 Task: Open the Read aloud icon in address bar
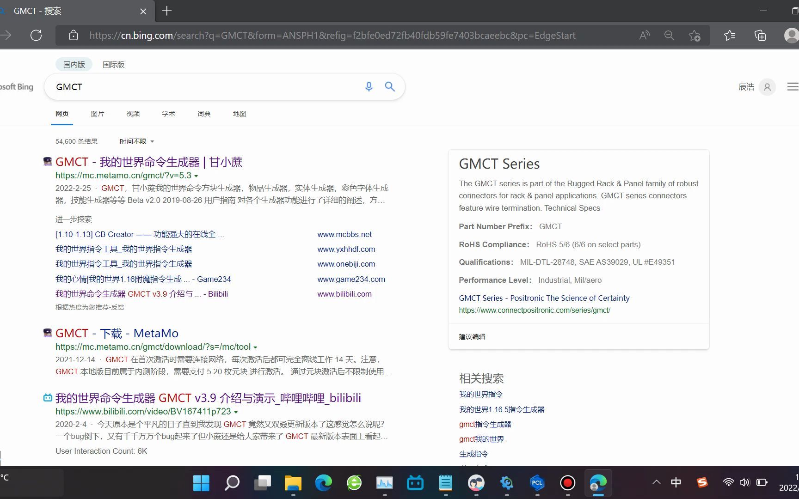click(x=644, y=35)
